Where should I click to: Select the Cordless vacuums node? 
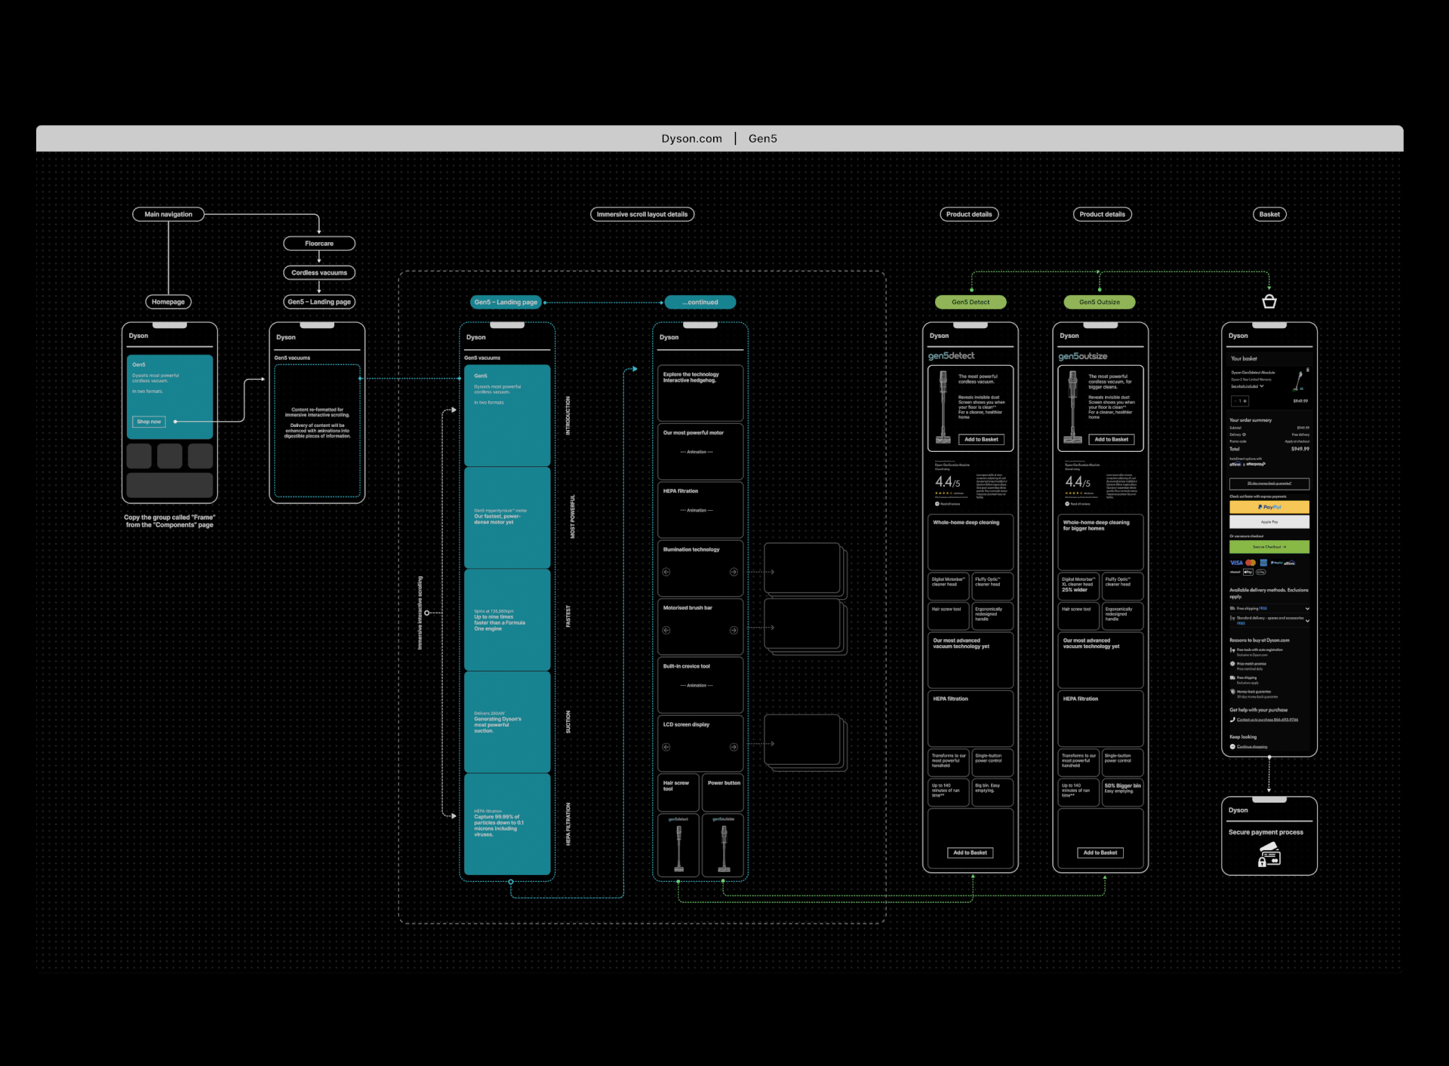click(319, 273)
